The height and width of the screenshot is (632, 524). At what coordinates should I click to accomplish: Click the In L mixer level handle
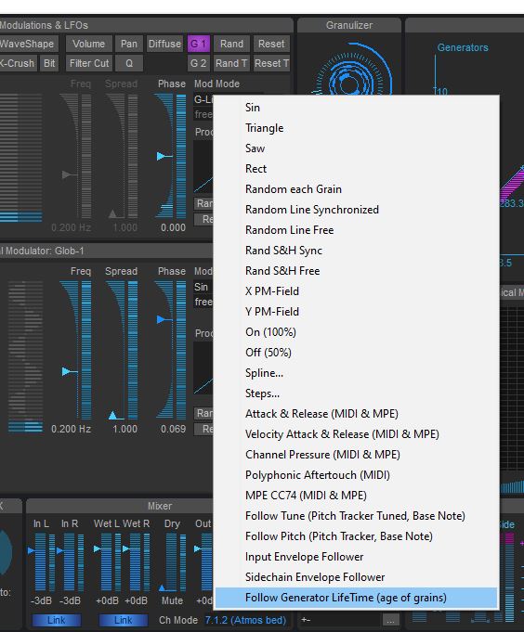pos(31,550)
